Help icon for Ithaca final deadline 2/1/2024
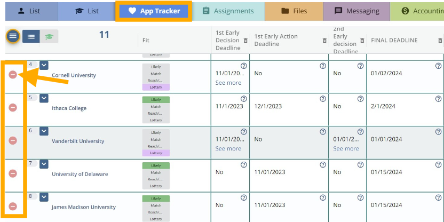 pyautogui.click(x=438, y=99)
